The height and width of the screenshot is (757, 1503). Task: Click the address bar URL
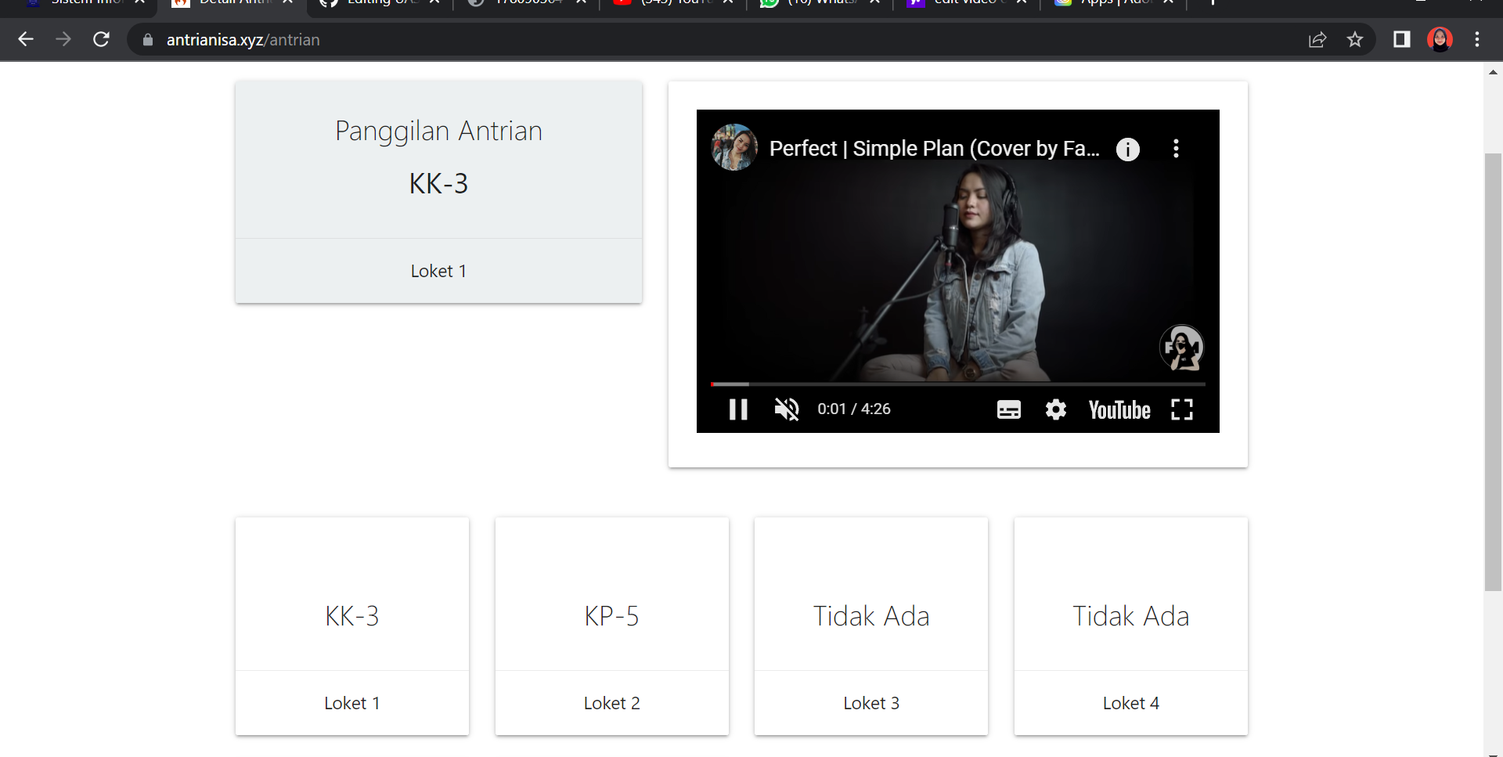[243, 40]
